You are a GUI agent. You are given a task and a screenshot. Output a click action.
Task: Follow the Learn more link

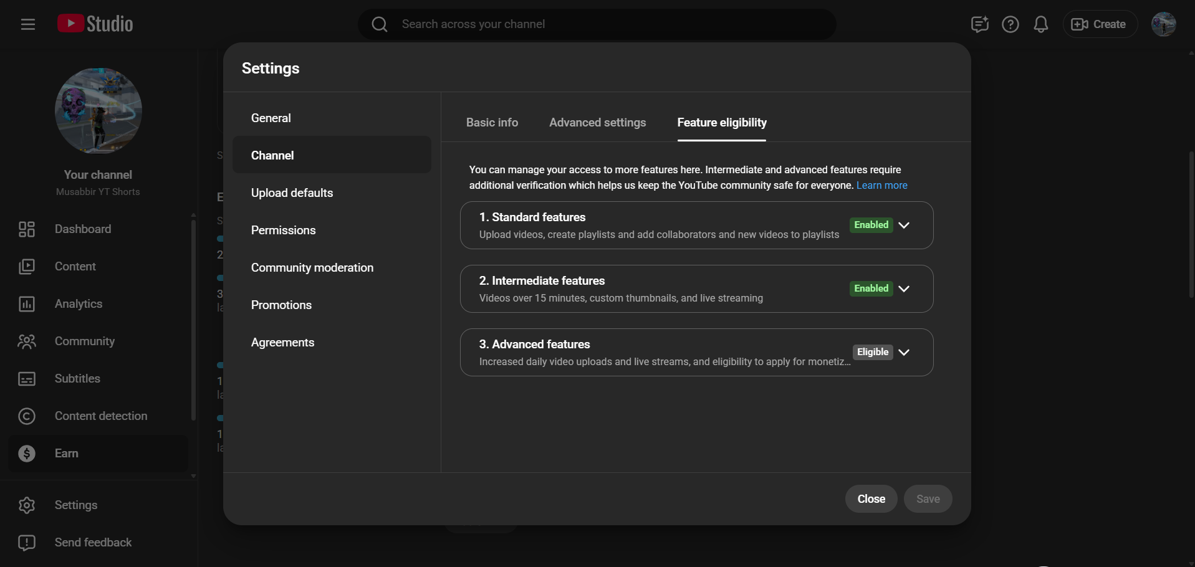pos(881,186)
